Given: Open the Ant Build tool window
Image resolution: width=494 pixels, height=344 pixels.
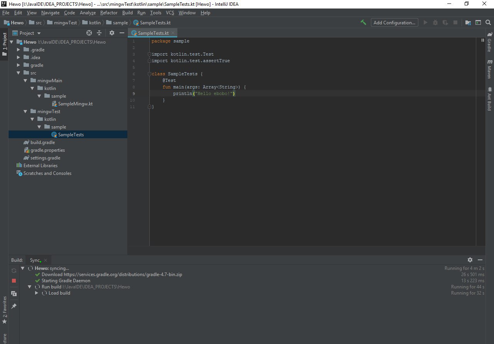Looking at the screenshot, I should click(489, 98).
